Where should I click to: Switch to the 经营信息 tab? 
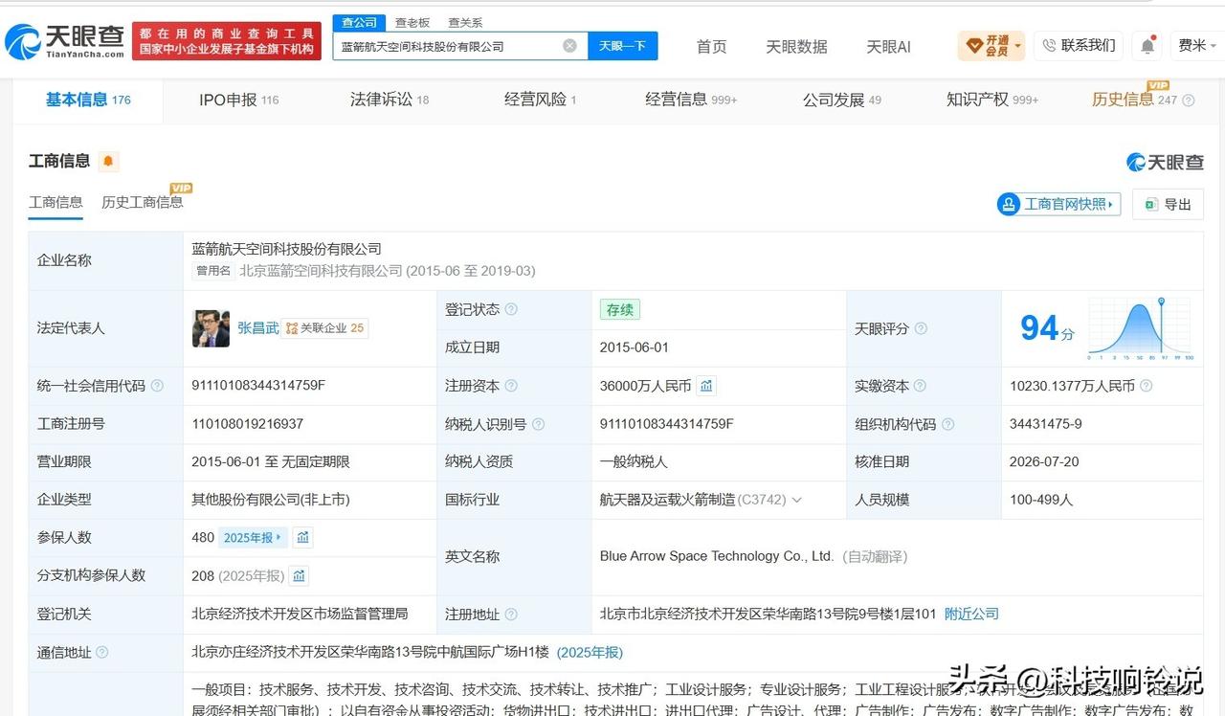pyautogui.click(x=691, y=100)
